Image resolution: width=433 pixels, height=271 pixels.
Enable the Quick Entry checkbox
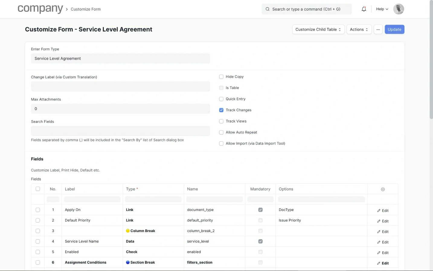pos(221,99)
